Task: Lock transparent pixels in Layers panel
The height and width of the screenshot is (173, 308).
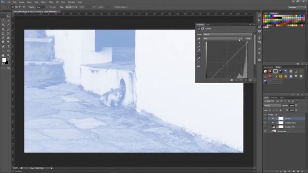Action: pos(270,110)
